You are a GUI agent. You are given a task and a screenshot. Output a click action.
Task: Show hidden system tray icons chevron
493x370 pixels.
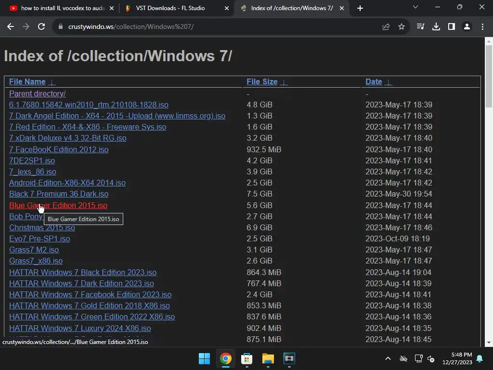point(388,358)
